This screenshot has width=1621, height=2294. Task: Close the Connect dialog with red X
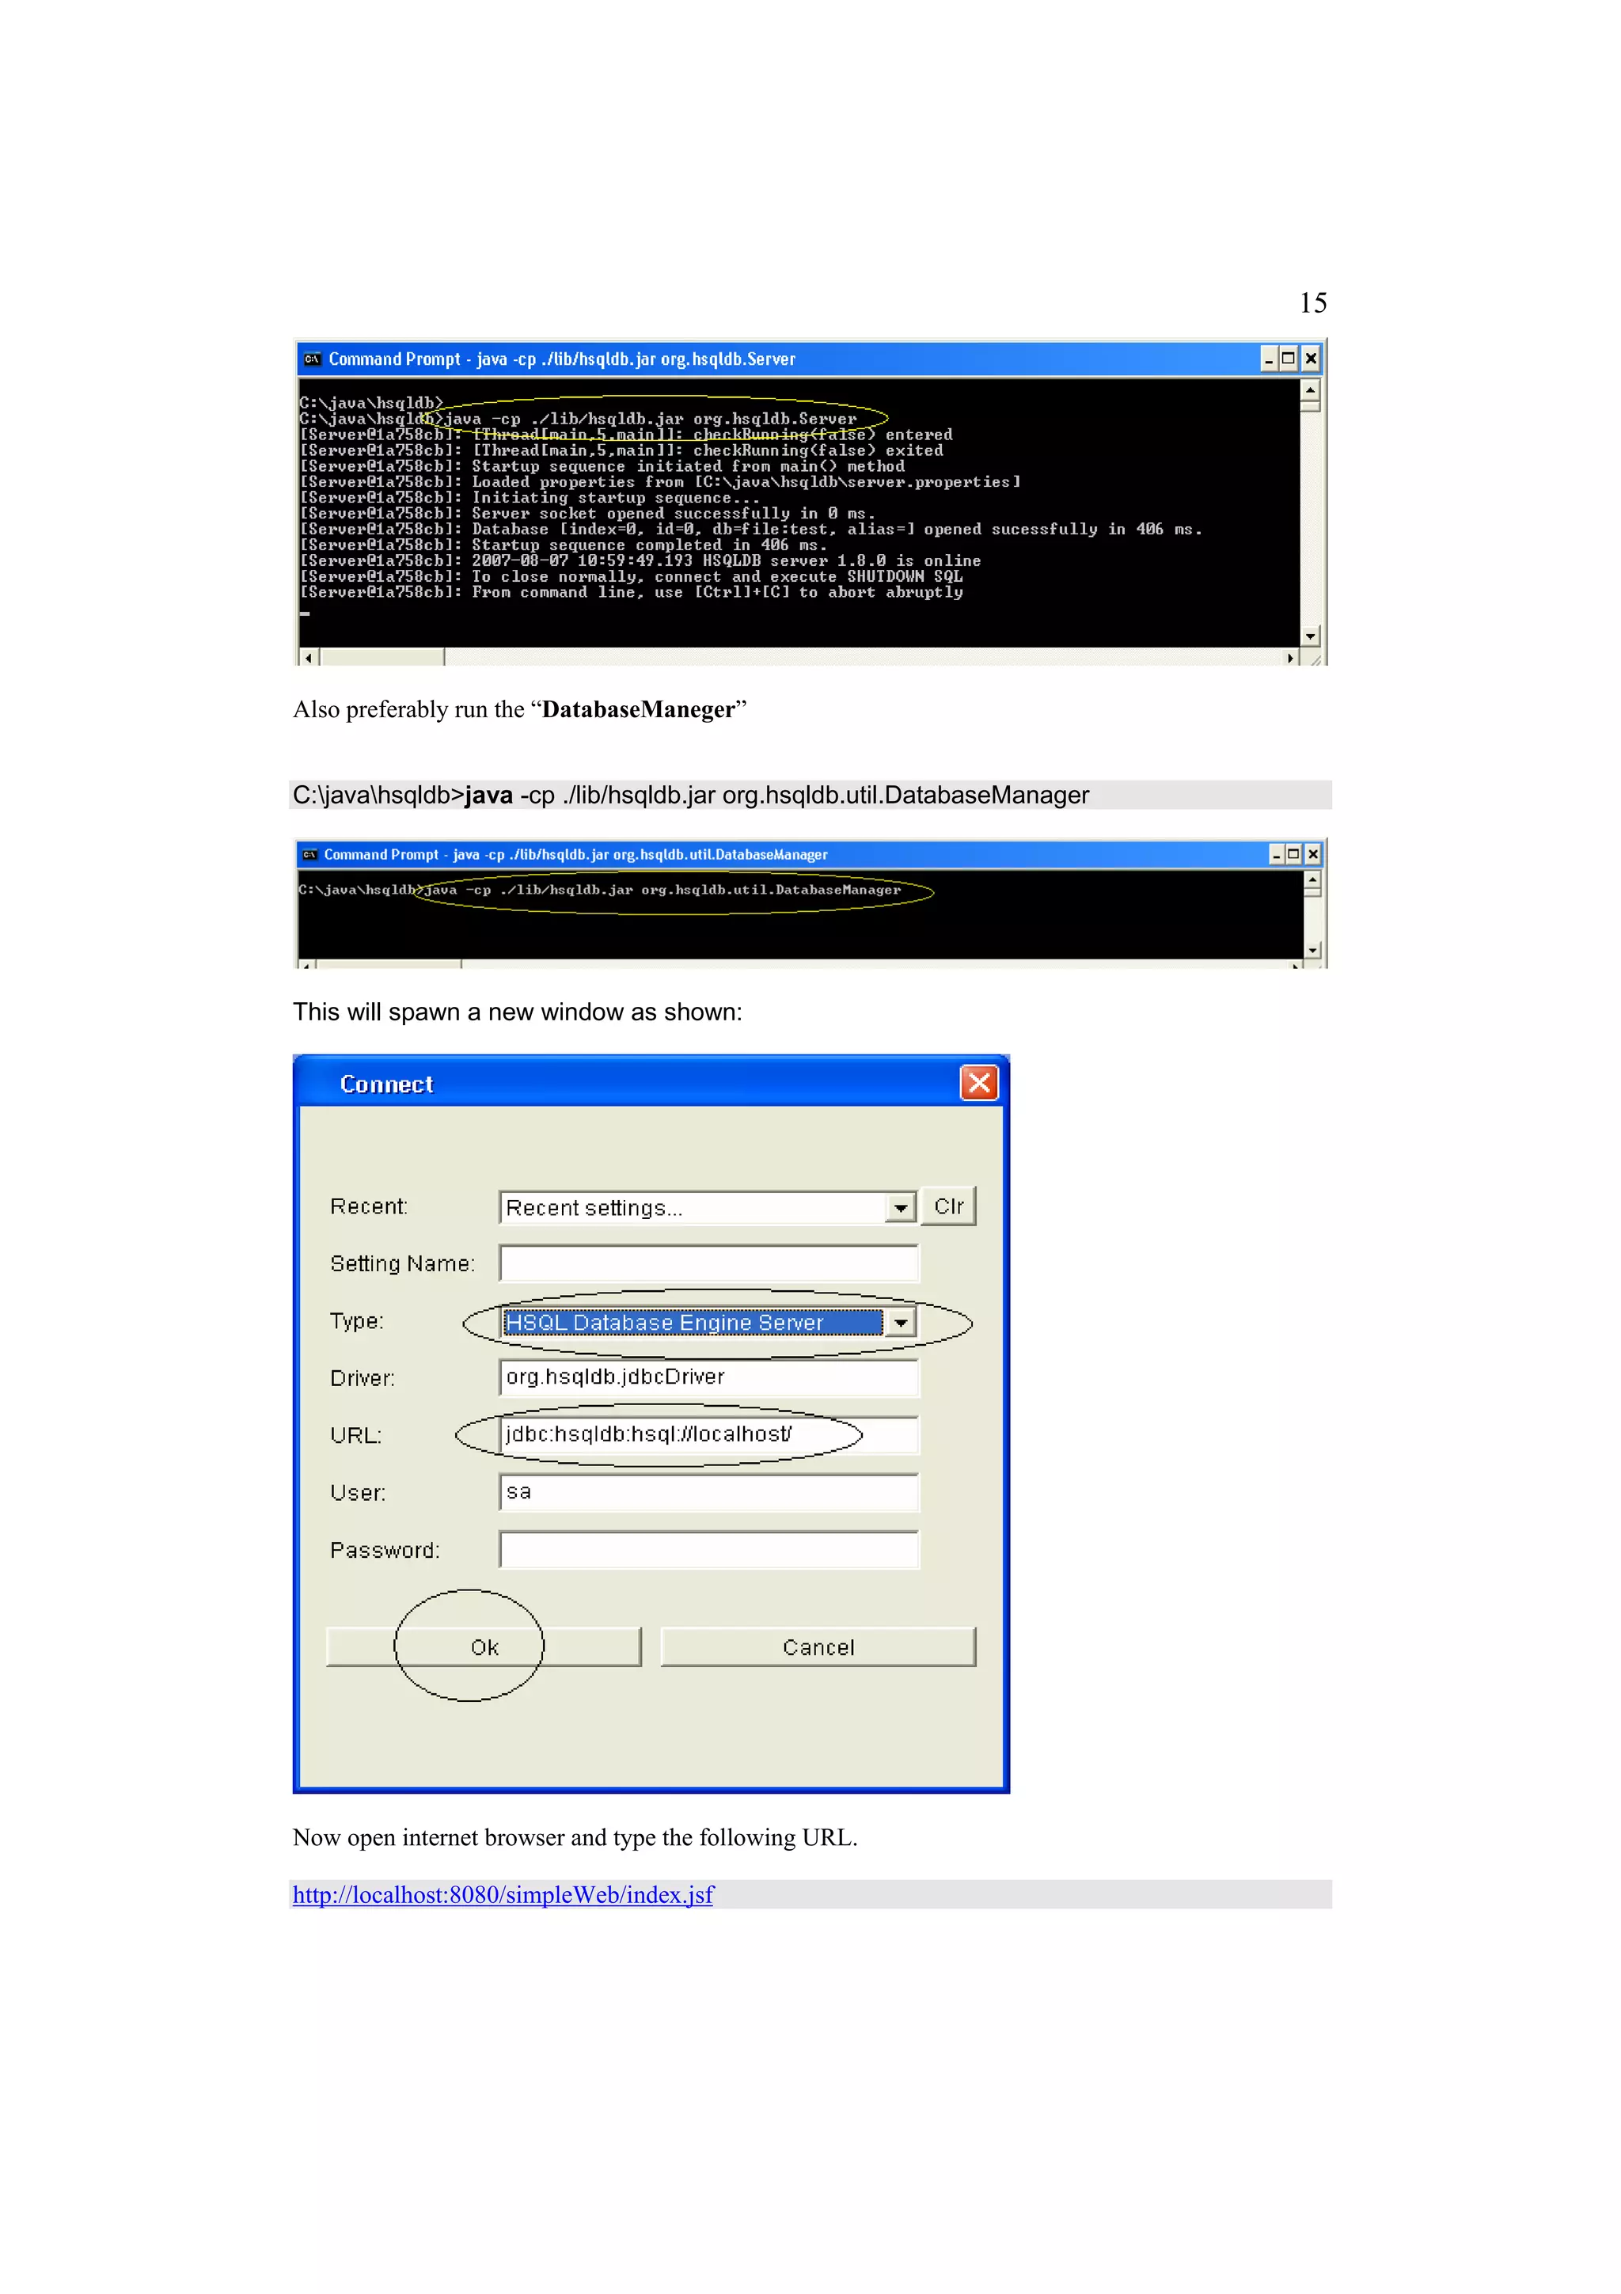[979, 1083]
